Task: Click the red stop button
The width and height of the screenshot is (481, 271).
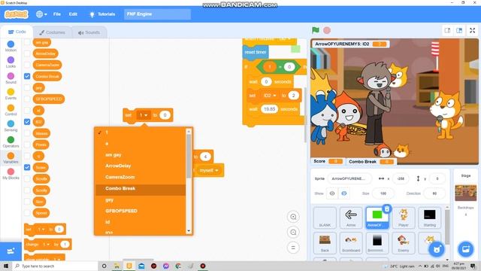Action: [327, 30]
